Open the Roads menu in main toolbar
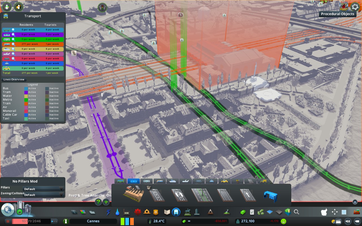The image size is (362, 226). coord(74,212)
